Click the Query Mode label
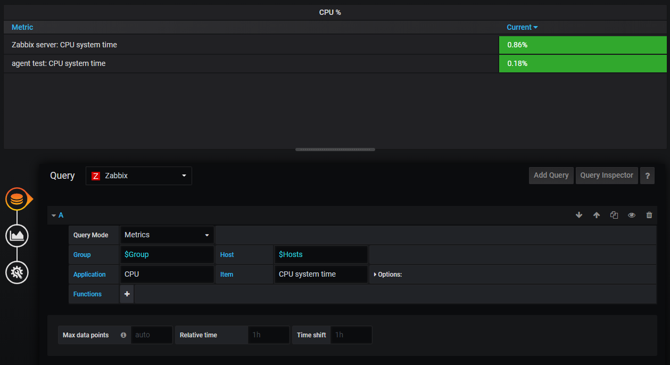This screenshot has width=670, height=365. tap(90, 235)
